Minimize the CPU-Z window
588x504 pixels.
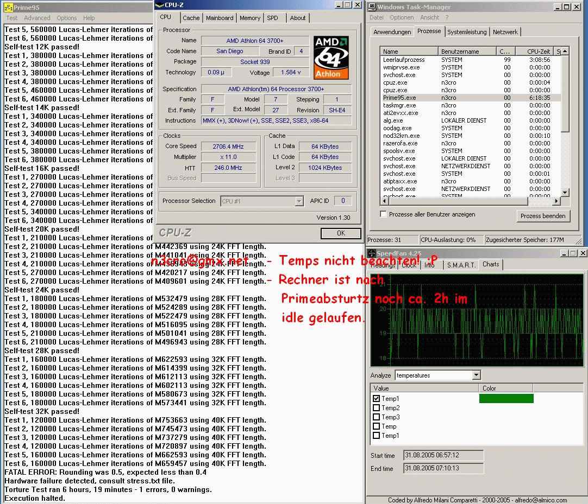click(x=339, y=5)
